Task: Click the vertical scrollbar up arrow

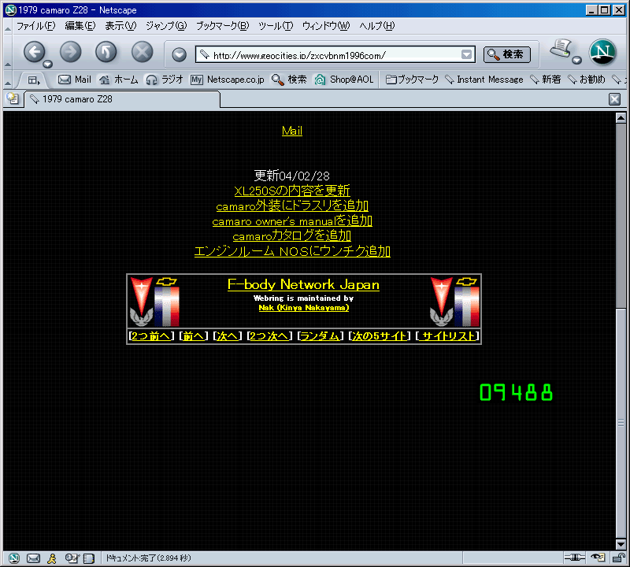Action: coord(621,118)
